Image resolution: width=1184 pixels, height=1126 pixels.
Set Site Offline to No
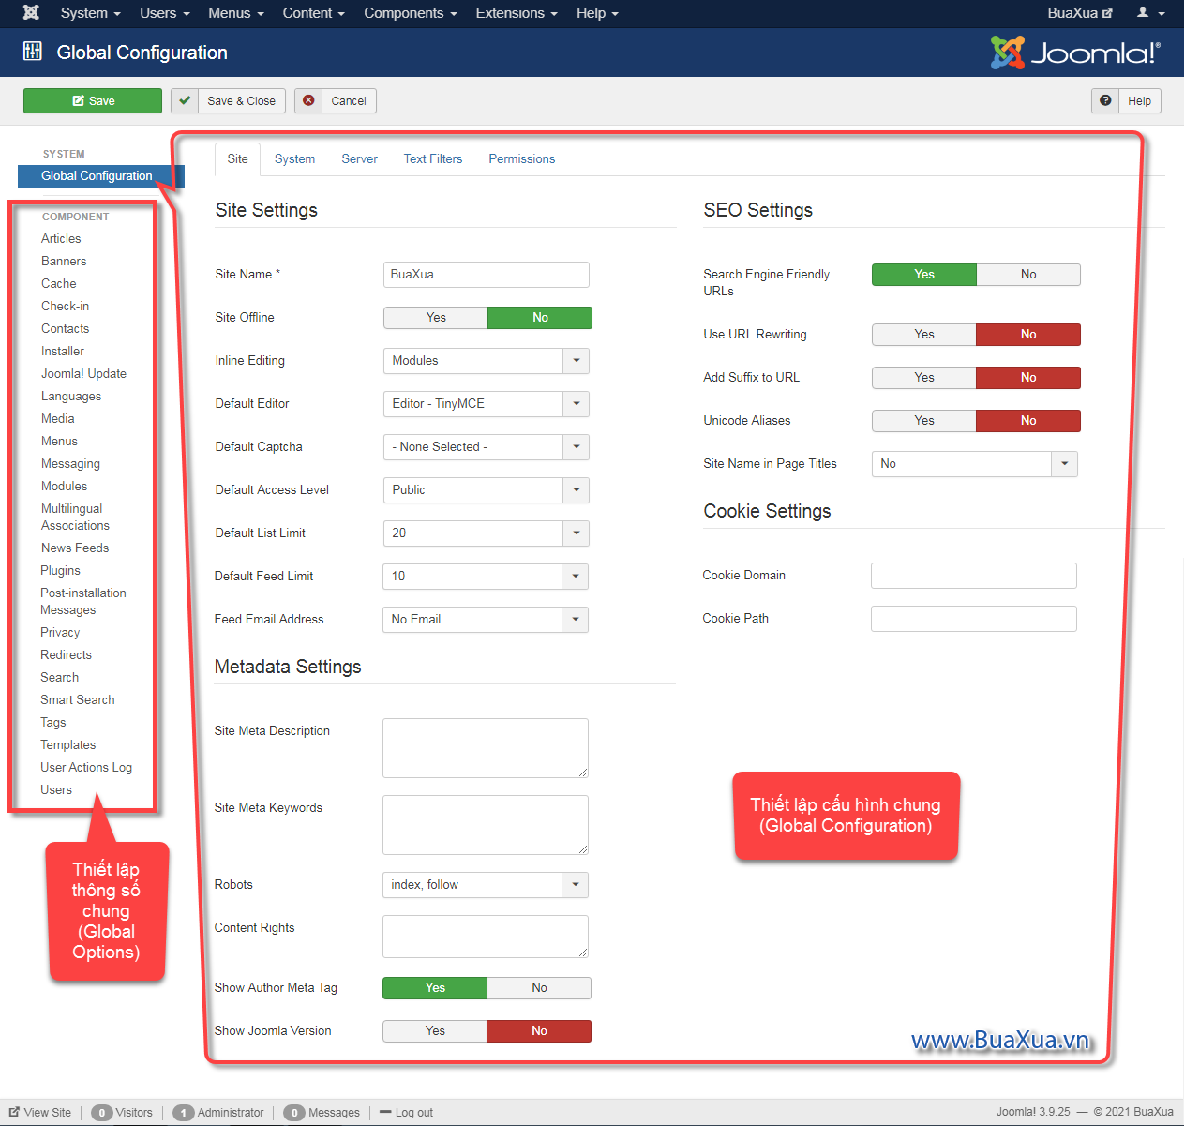pyautogui.click(x=540, y=318)
